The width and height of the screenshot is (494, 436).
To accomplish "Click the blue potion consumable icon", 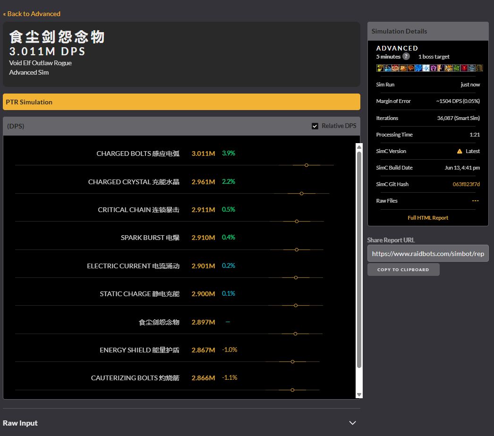I will pos(387,68).
